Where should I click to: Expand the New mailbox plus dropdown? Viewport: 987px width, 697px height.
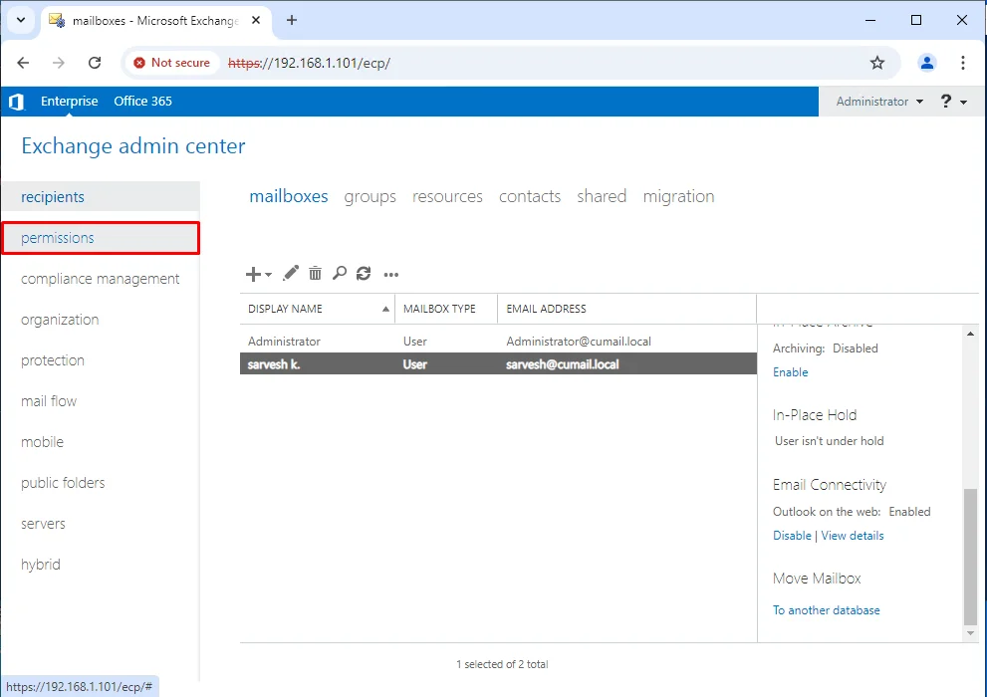[x=258, y=274]
